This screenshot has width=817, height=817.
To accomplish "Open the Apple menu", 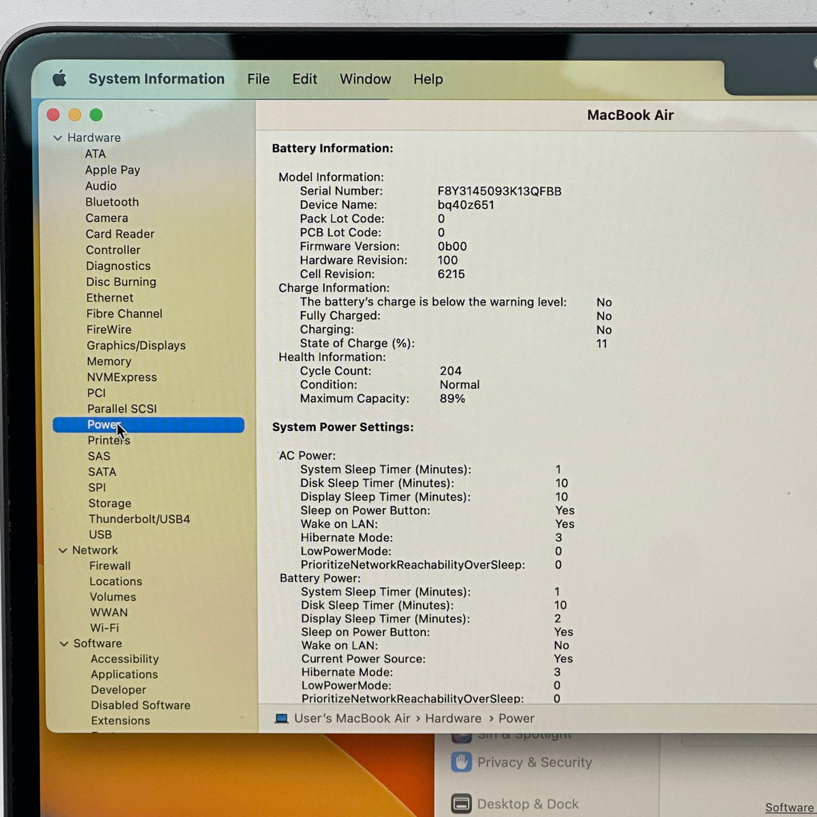I will 60,79.
